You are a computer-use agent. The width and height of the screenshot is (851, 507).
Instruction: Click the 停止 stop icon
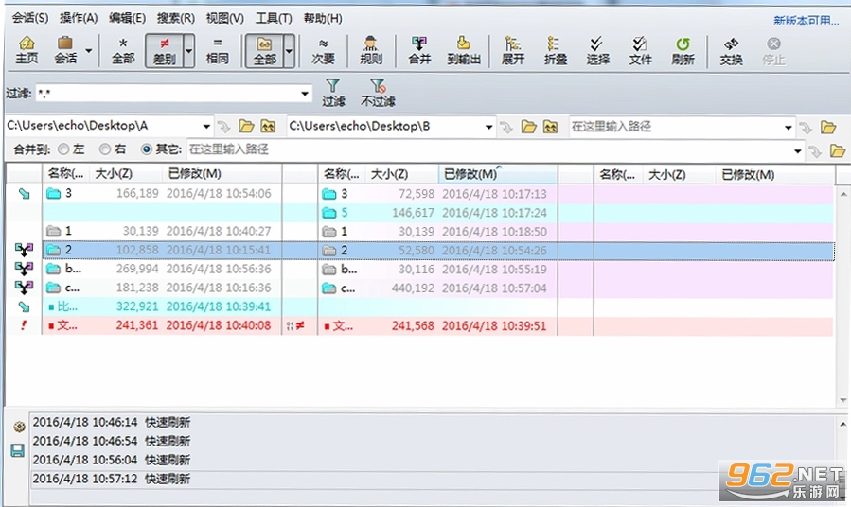773,50
